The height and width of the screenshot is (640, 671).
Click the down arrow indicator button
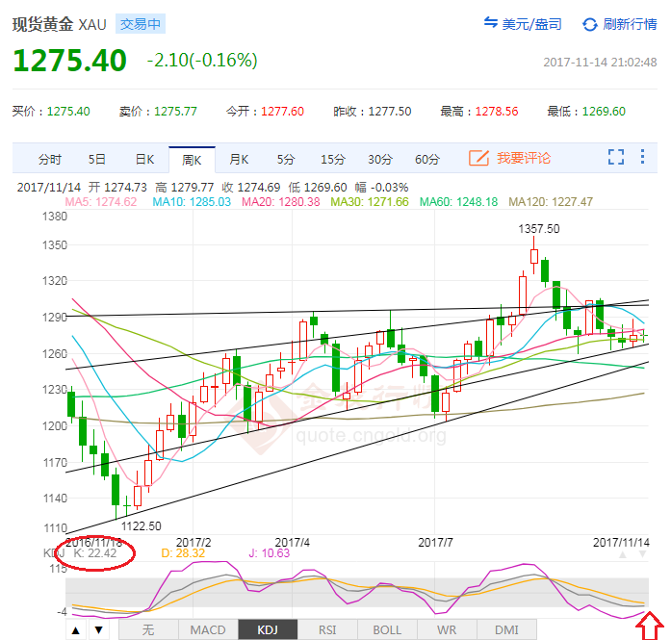[98, 630]
